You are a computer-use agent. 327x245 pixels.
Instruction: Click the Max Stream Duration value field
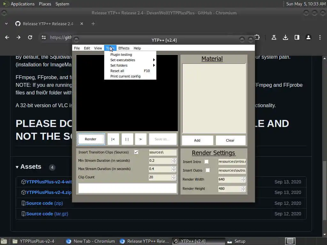[160, 169]
